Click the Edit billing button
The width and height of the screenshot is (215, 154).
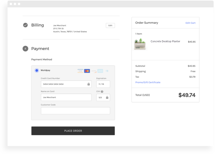110,25
